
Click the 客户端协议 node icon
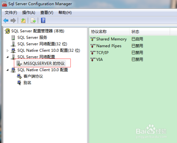click(19, 76)
